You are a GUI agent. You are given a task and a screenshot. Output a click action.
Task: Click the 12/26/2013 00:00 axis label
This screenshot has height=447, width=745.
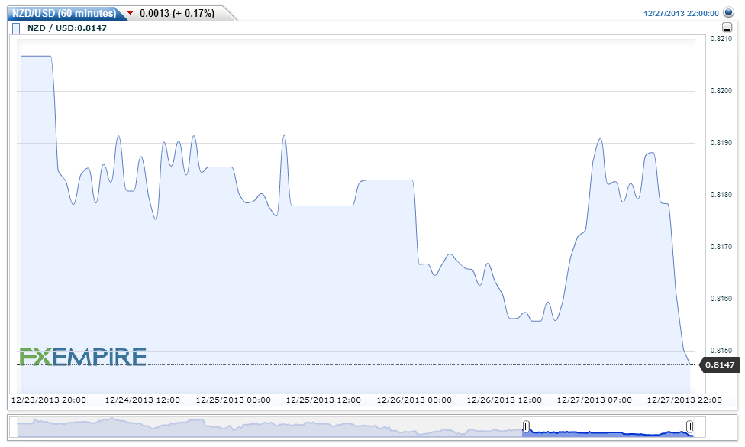(414, 400)
